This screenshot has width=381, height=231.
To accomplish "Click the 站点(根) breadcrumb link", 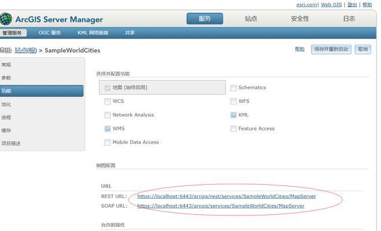I will coord(25,50).
